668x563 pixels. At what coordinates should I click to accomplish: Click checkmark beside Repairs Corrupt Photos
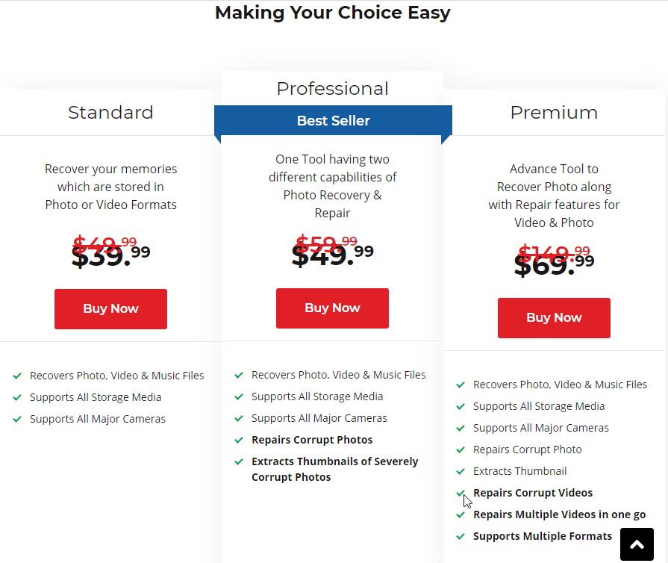[239, 440]
